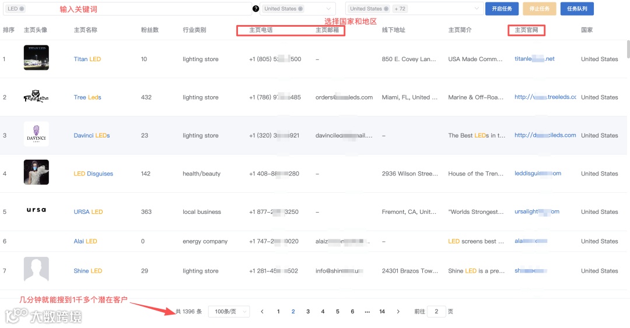Remove United States tag in first country selector
Viewport: 630px width, 328px height.
(x=300, y=8)
